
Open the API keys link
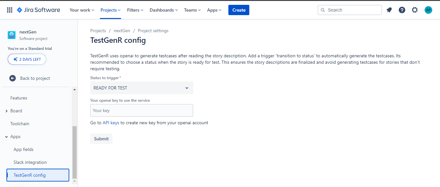coord(111,123)
